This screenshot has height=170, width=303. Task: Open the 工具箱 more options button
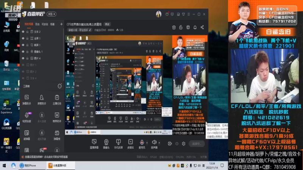pos(59,86)
